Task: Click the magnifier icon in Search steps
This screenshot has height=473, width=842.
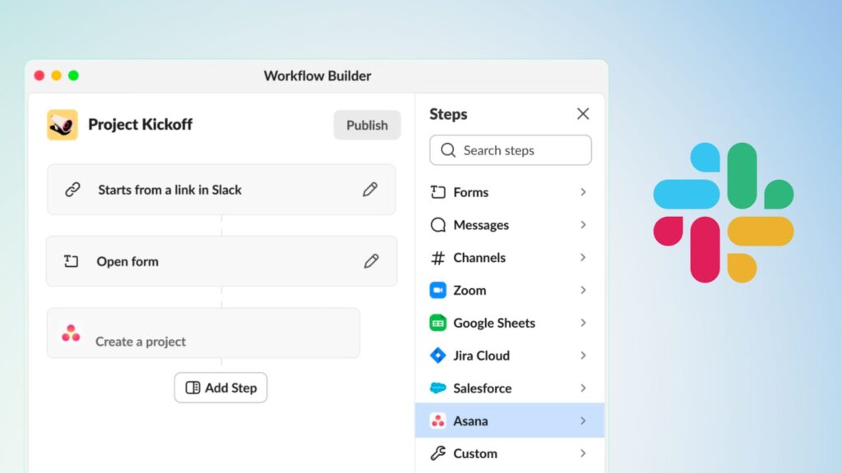Action: [x=448, y=150]
